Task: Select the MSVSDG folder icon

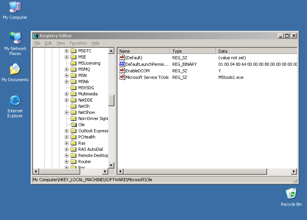Action: tap(73, 88)
